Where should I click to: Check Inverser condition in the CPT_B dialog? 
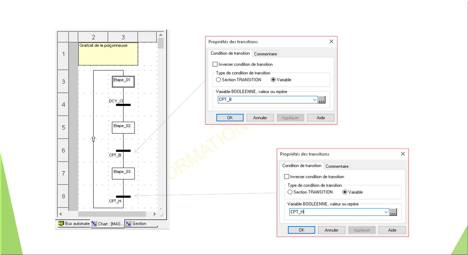(215, 64)
